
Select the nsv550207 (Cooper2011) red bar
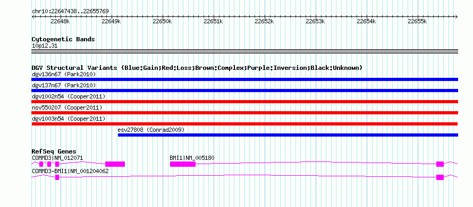coord(244,113)
